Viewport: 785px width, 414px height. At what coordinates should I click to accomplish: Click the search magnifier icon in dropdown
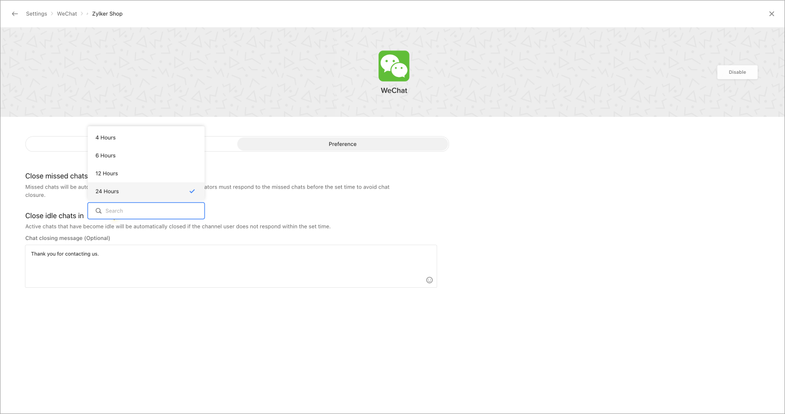click(98, 211)
